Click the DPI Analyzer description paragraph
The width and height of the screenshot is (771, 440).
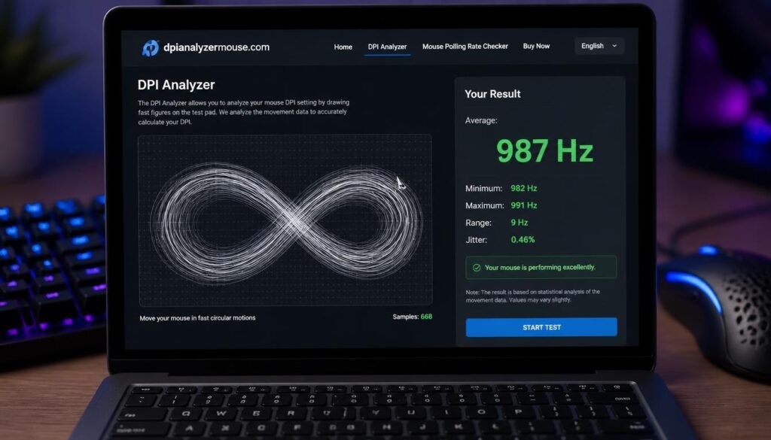243,112
